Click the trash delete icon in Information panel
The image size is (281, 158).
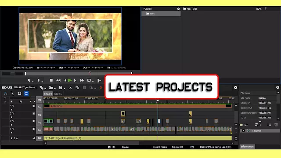(x=276, y=125)
